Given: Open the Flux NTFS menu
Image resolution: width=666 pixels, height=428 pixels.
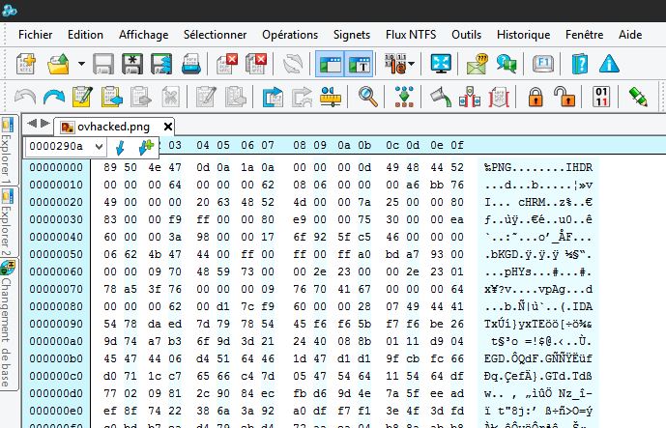Looking at the screenshot, I should (411, 35).
